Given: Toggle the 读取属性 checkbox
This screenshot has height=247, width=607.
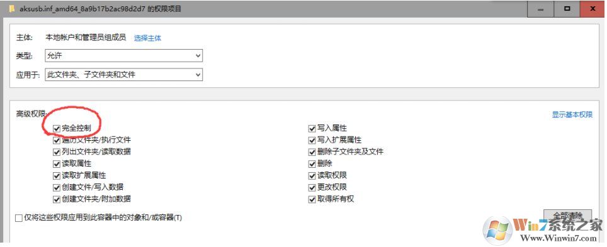Looking at the screenshot, I should point(57,164).
